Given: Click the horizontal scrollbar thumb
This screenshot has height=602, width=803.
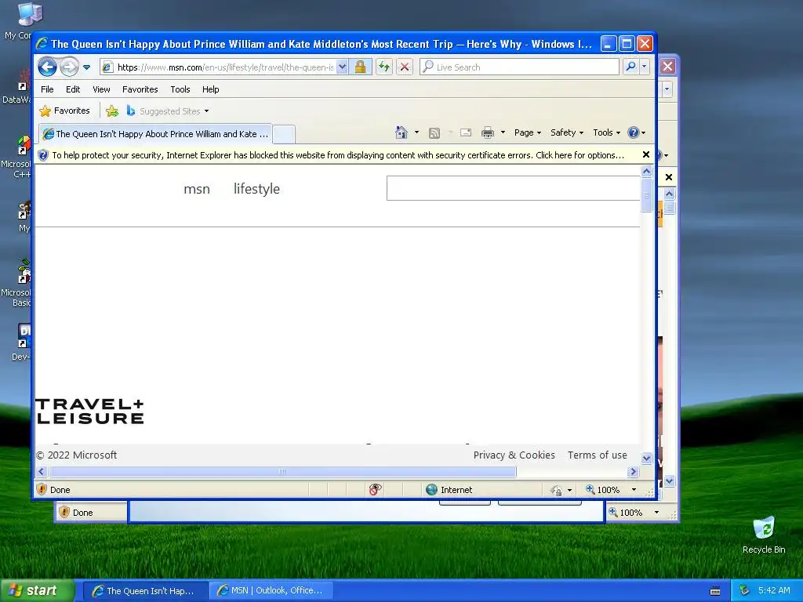Looking at the screenshot, I should coord(282,471).
